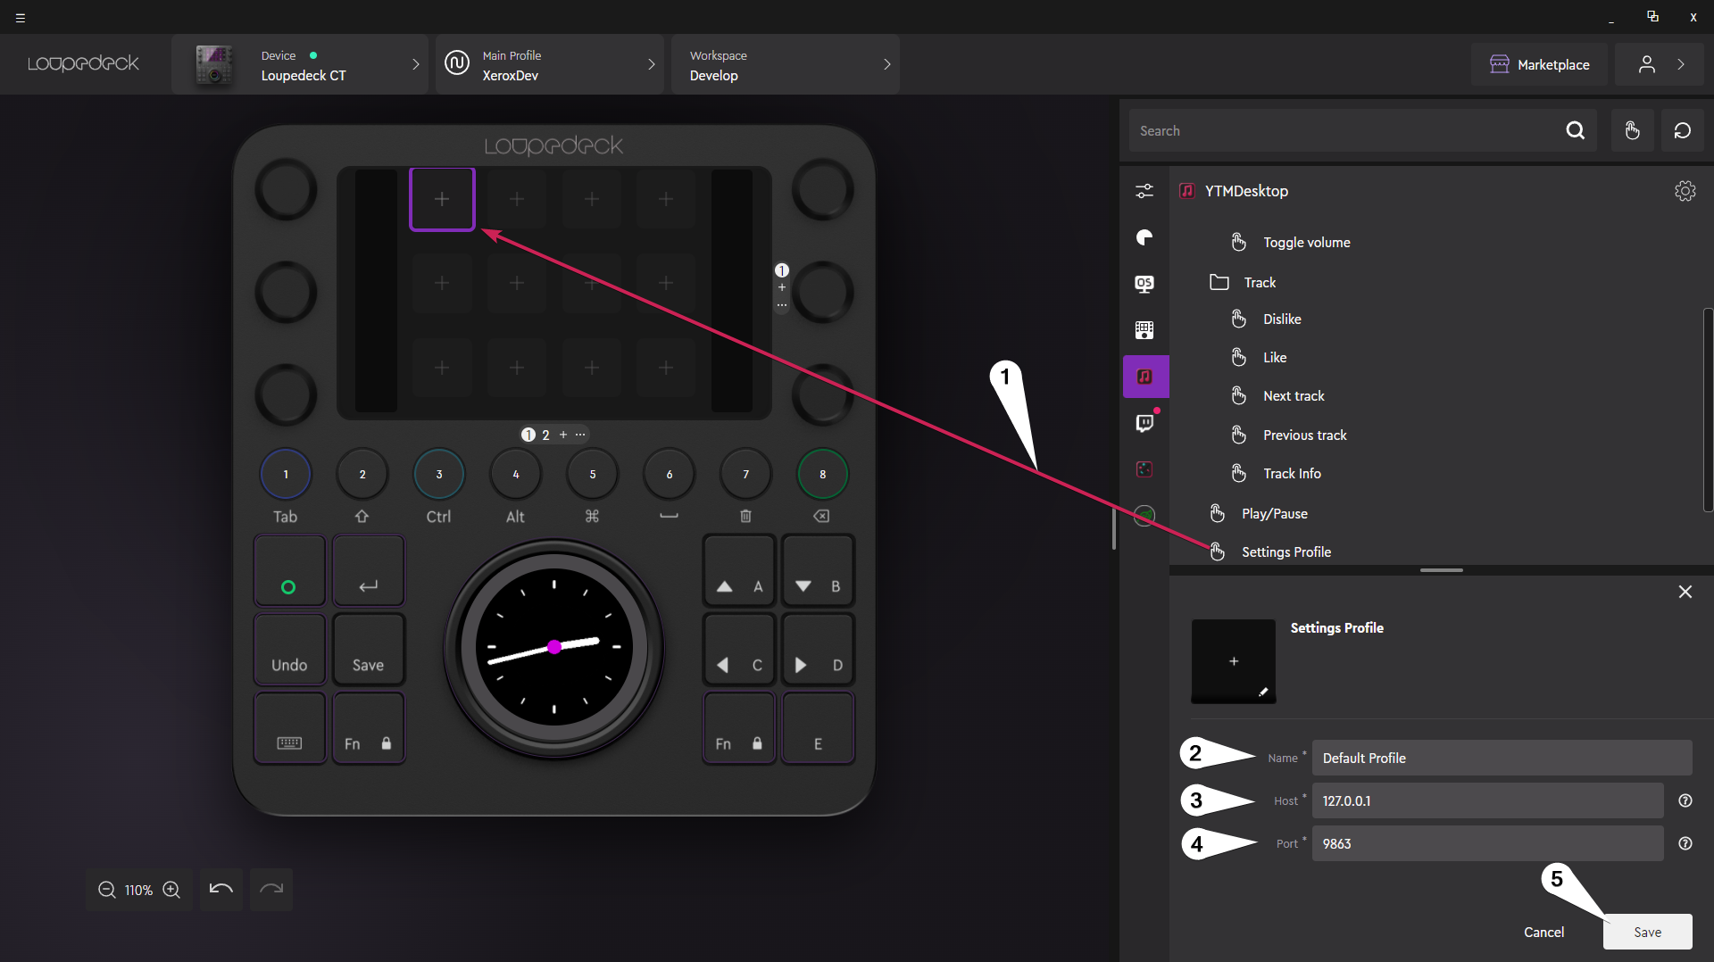The width and height of the screenshot is (1714, 962).
Task: Open the hamburger menu
Action: point(20,18)
